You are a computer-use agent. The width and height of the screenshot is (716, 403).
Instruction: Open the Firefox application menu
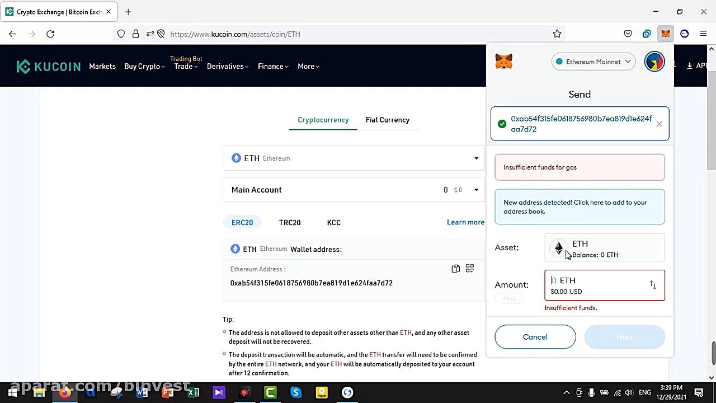pos(703,34)
